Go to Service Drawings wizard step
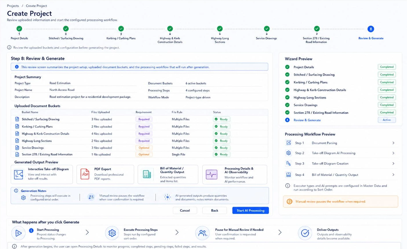 tap(267, 29)
